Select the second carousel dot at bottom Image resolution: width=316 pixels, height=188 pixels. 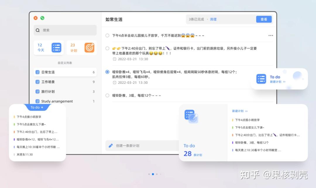(x=153, y=174)
